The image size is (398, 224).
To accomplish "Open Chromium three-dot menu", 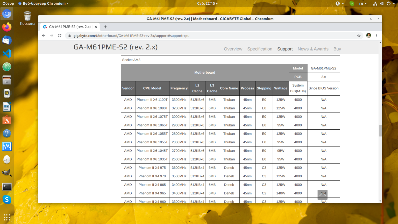I will click(x=377, y=36).
